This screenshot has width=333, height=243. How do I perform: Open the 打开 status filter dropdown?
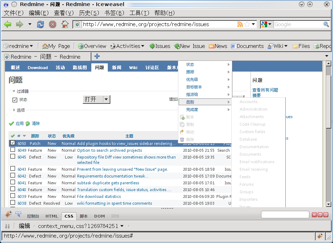pyautogui.click(x=96, y=99)
